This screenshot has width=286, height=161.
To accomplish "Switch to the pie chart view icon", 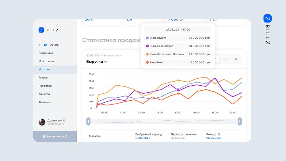I will coord(236,59).
